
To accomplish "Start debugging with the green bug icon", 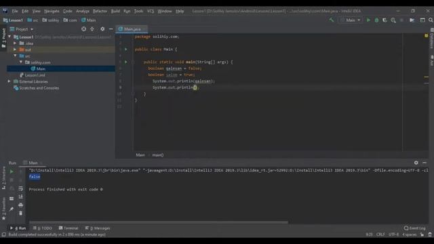I will (376, 20).
